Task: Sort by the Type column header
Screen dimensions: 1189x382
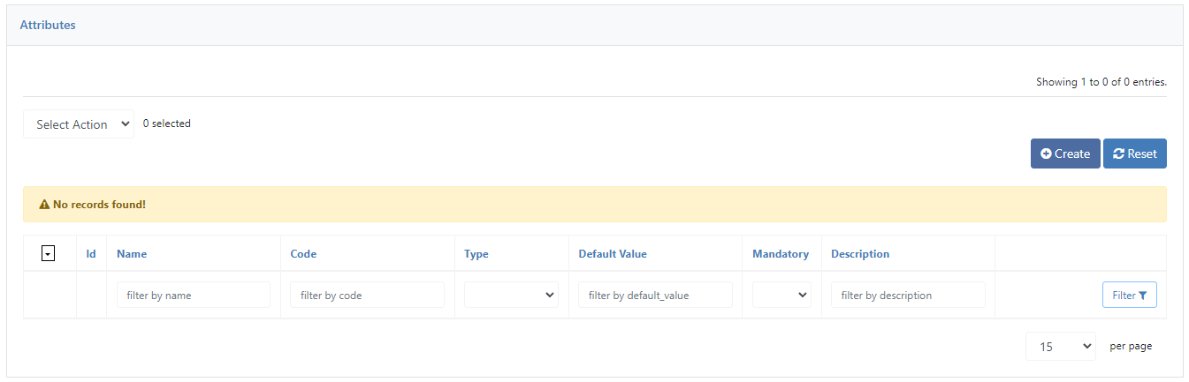Action: pyautogui.click(x=476, y=254)
